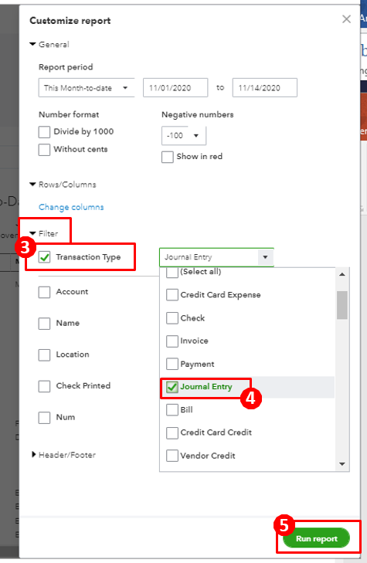Grab the transaction type list scrollbar thumb
The width and height of the screenshot is (367, 563).
tap(342, 305)
